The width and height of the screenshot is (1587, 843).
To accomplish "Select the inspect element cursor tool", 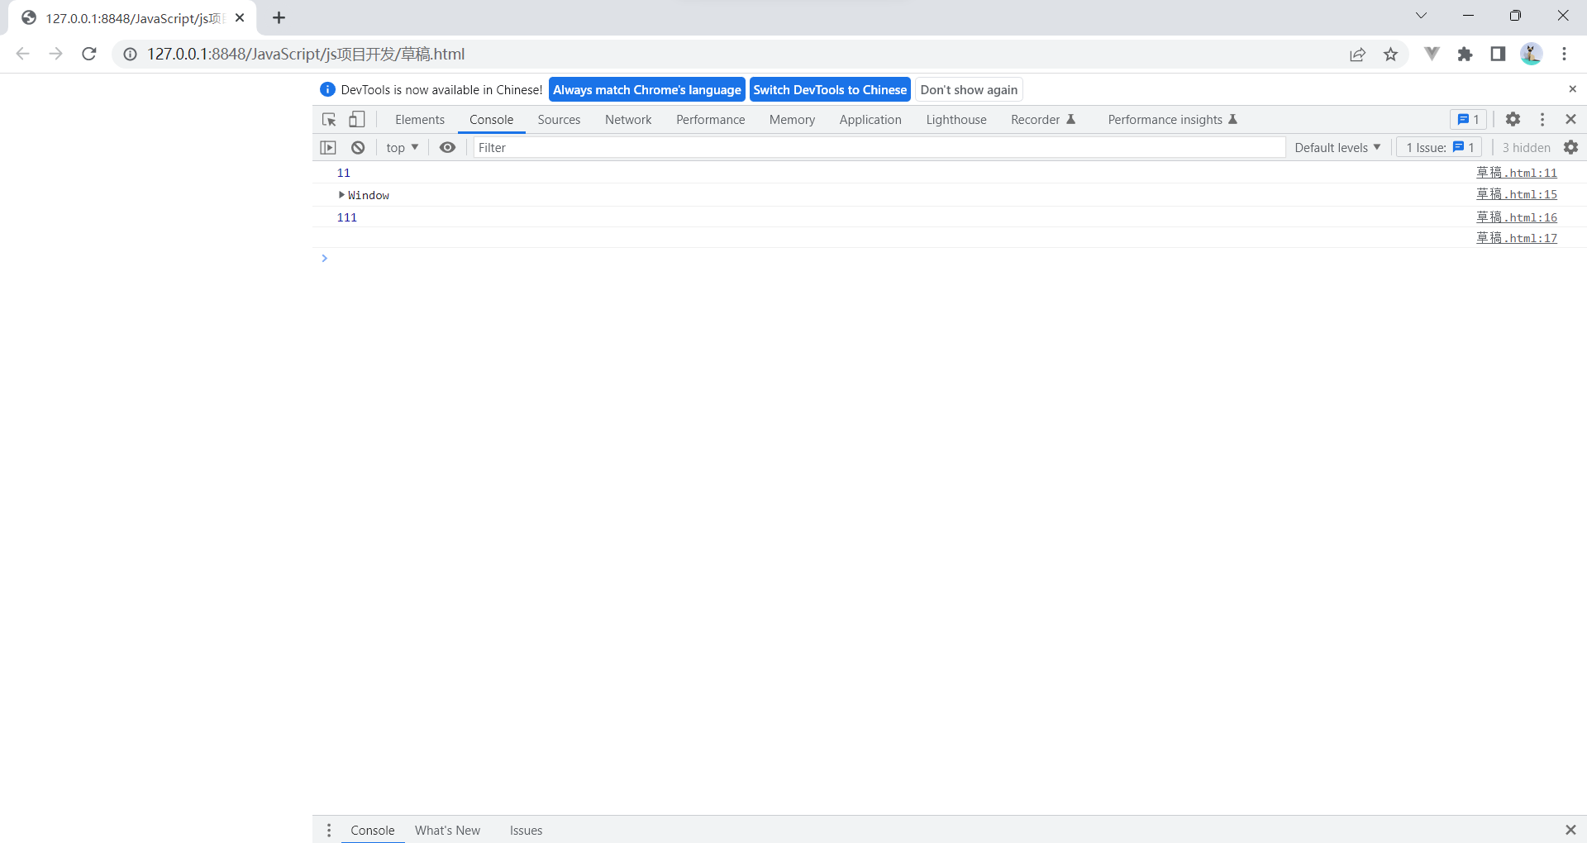I will point(329,119).
